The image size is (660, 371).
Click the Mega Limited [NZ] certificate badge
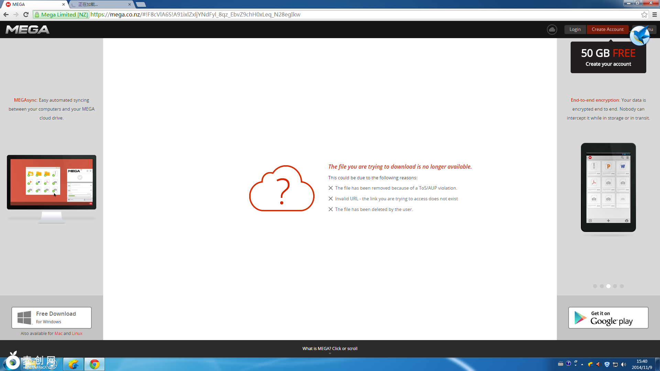tap(61, 14)
